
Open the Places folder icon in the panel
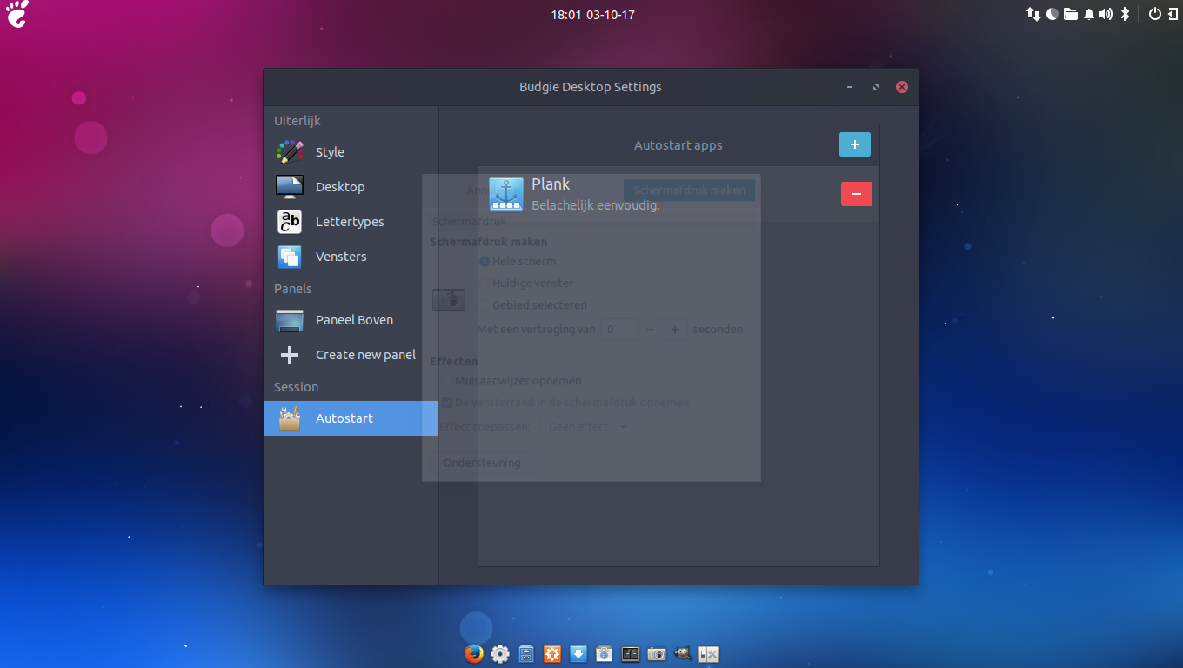pos(1070,14)
